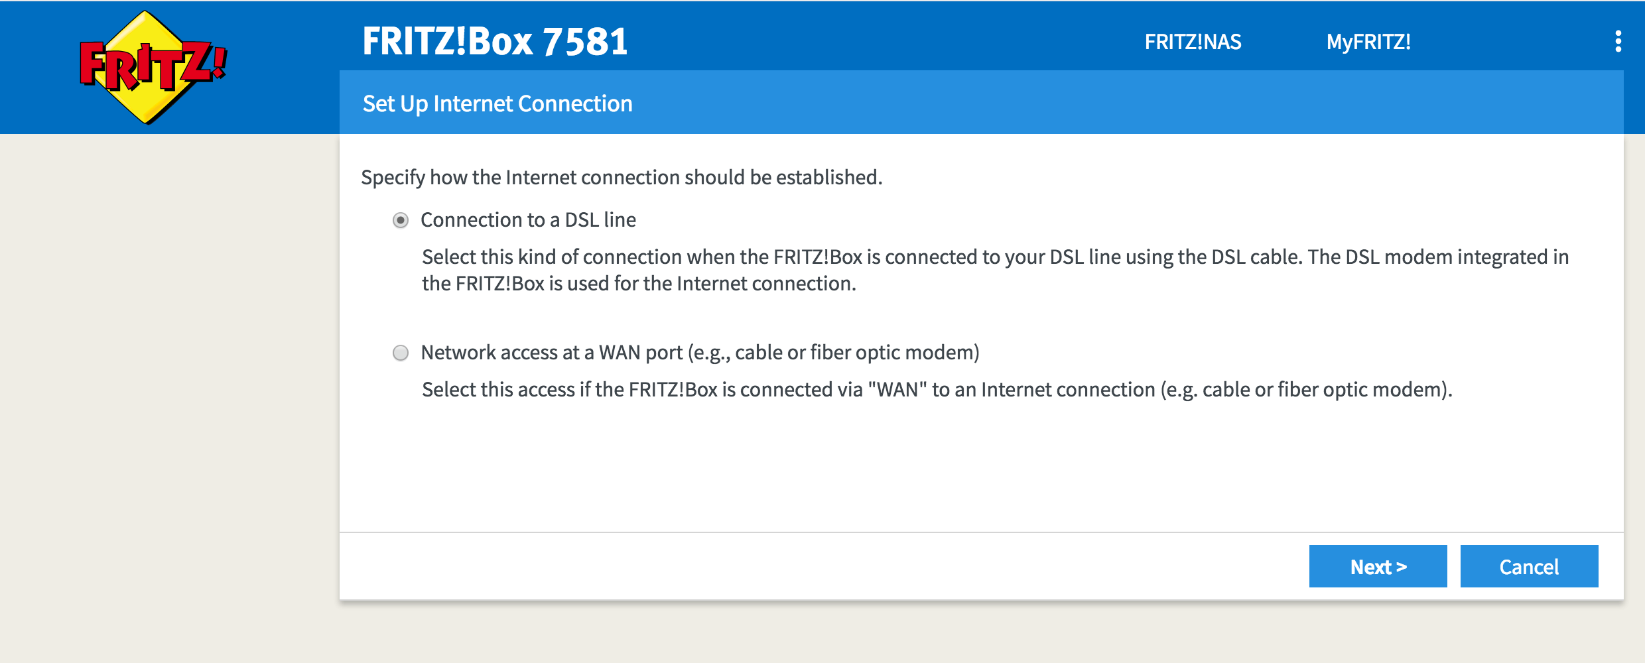Open FRITZ!NAS from the header

[1193, 42]
